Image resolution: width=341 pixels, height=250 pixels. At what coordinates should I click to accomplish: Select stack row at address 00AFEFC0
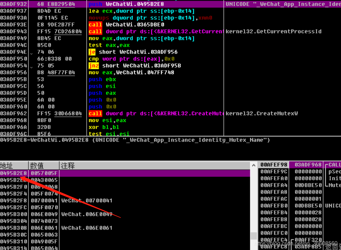pyautogui.click(x=300, y=233)
